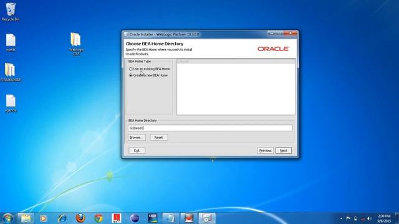
Task: Open Action Center flag icon
Action: 348,218
